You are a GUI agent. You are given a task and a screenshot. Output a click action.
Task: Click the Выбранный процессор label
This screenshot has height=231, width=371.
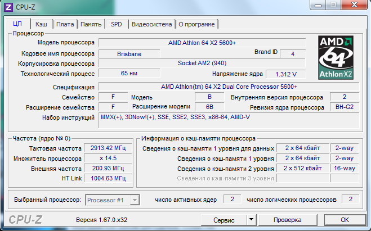pyautogui.click(x=47, y=200)
